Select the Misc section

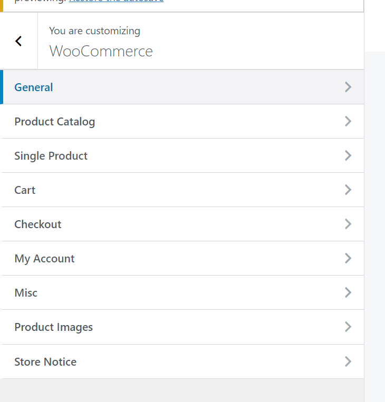[x=26, y=293]
